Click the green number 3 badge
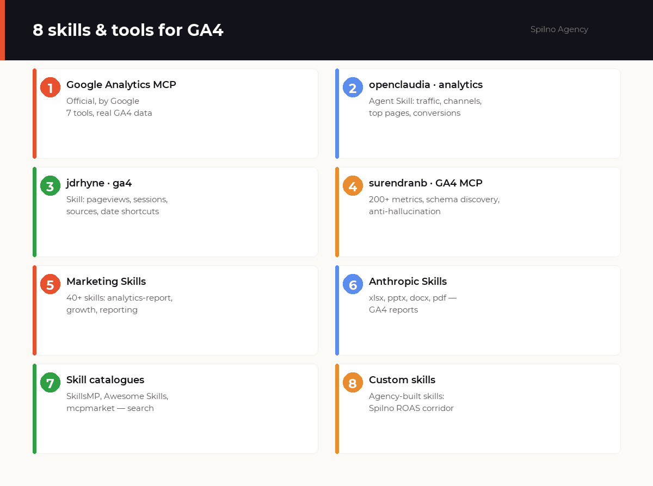 [50, 186]
